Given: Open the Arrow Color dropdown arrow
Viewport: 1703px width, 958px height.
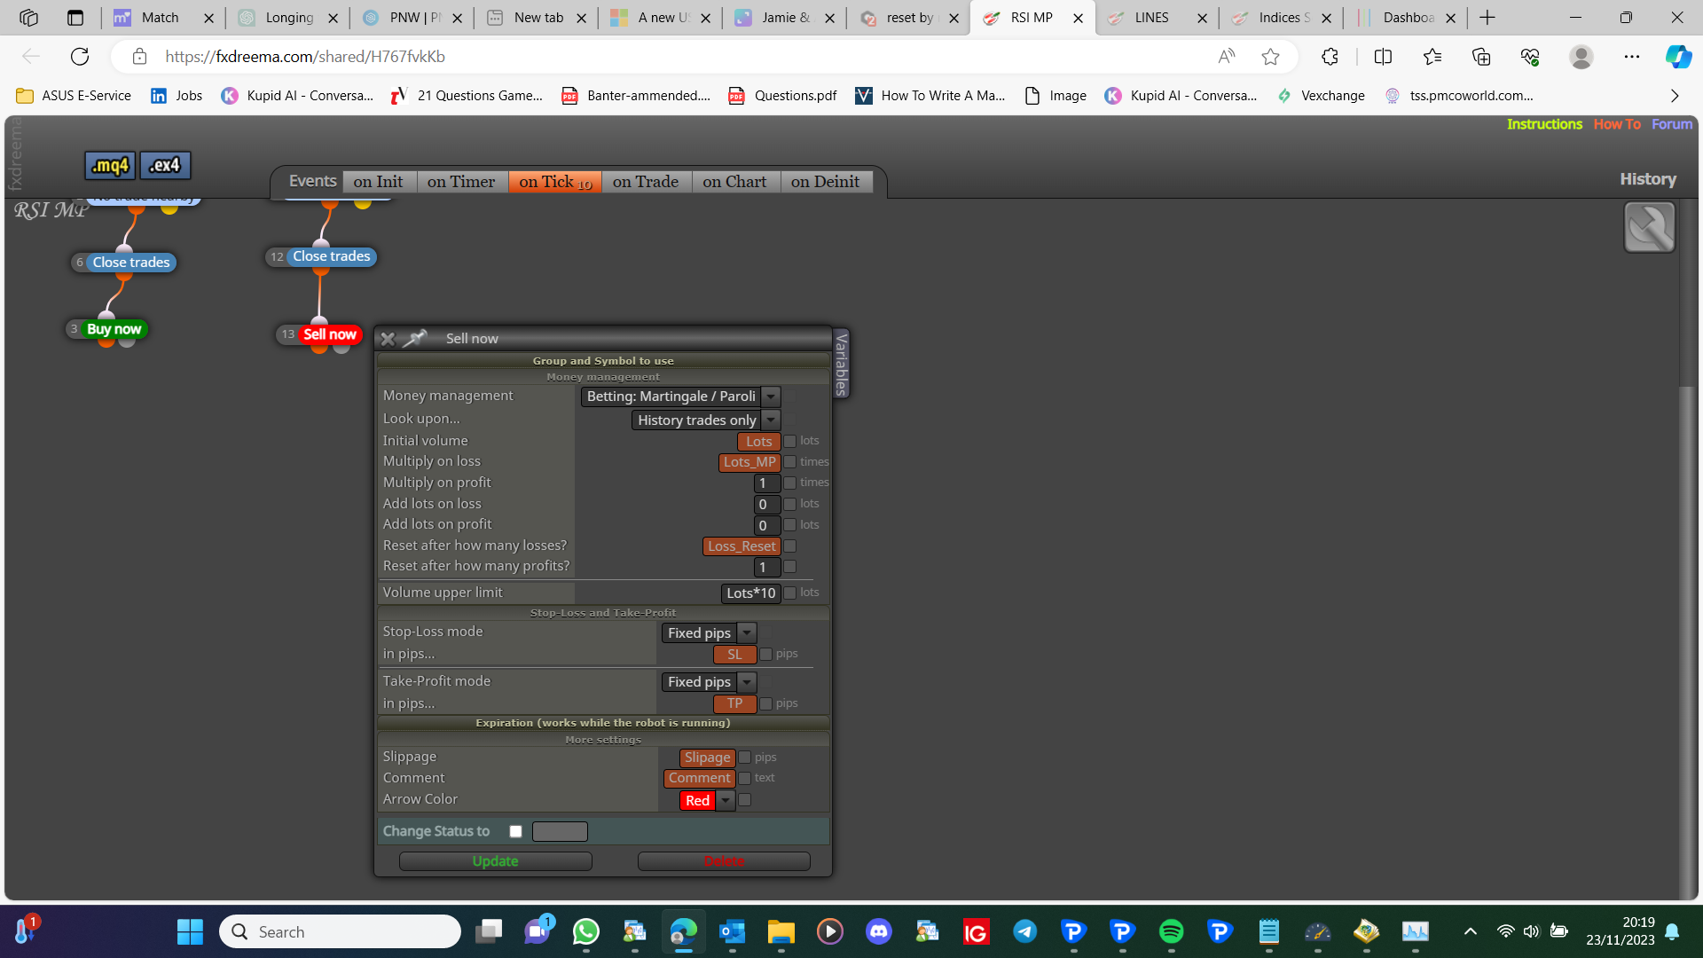Looking at the screenshot, I should coord(726,801).
